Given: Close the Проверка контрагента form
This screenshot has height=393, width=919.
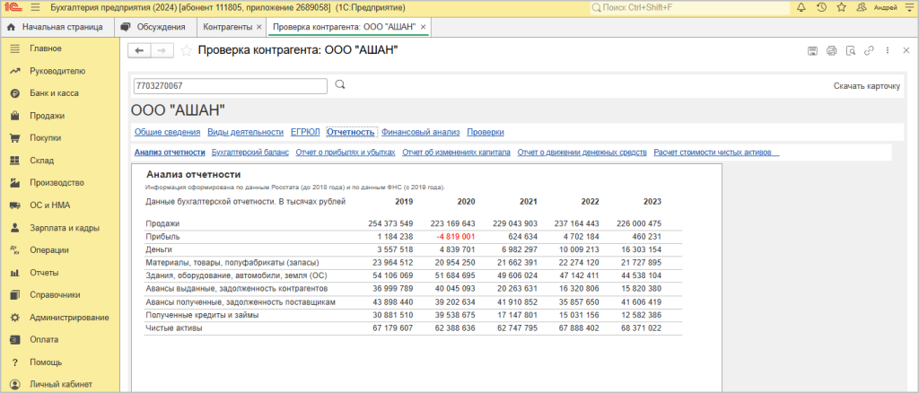Looking at the screenshot, I should [906, 51].
